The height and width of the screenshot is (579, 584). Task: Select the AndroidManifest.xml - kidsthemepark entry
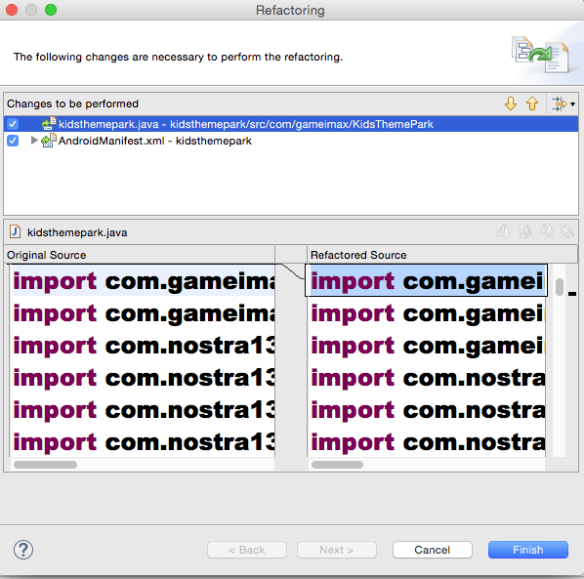point(155,141)
